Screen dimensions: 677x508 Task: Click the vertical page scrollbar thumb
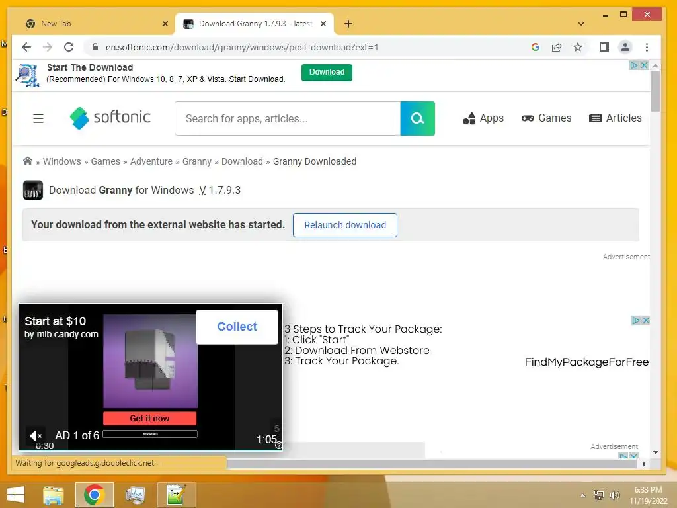(655, 91)
